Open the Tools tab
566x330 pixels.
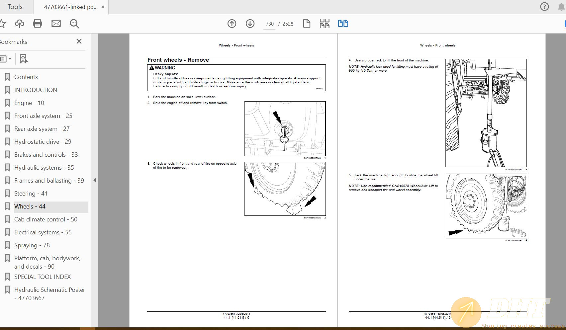[x=15, y=7]
